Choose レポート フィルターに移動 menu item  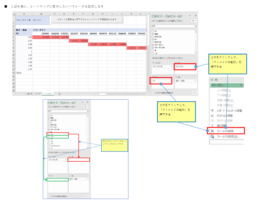229,111
